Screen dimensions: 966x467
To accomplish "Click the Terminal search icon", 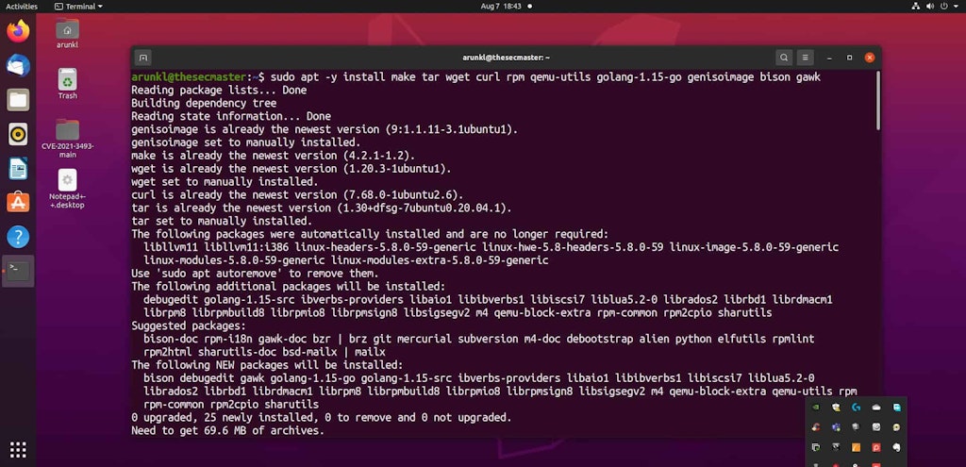I will [x=784, y=58].
